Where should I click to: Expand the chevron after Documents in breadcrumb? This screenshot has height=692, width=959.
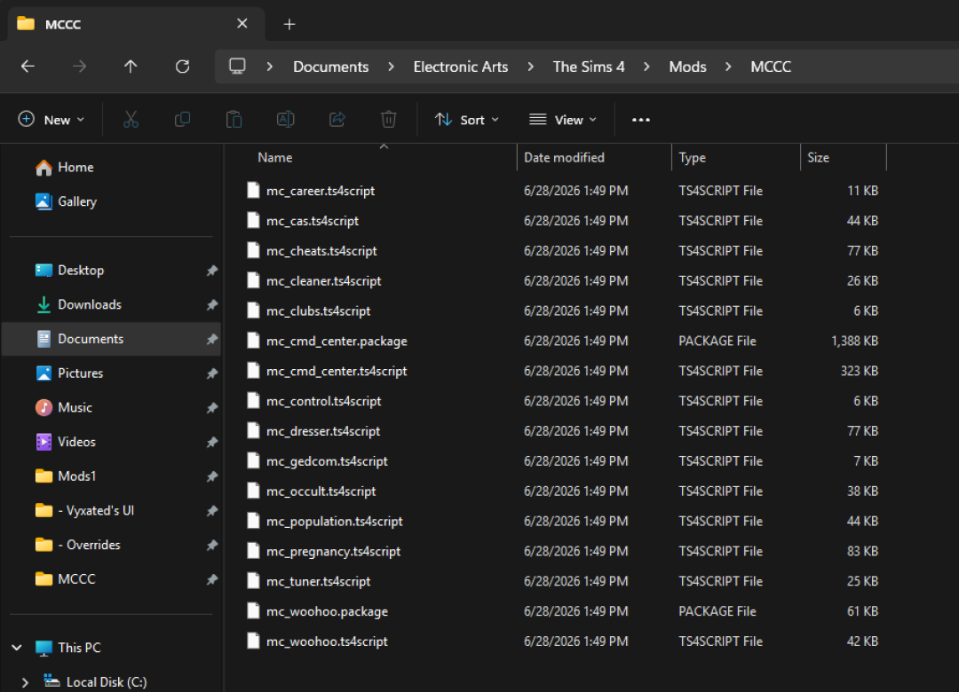coord(392,67)
